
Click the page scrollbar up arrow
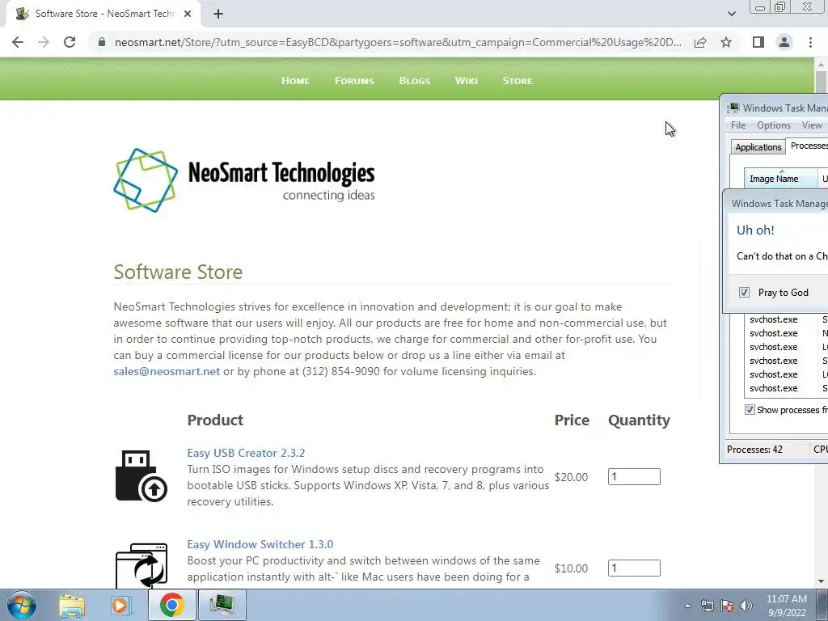click(822, 64)
